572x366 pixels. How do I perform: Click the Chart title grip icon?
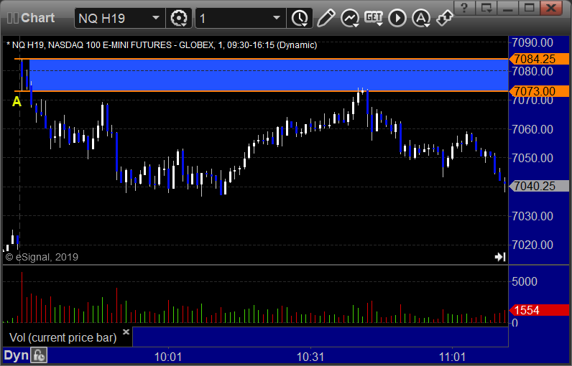pyautogui.click(x=12, y=18)
